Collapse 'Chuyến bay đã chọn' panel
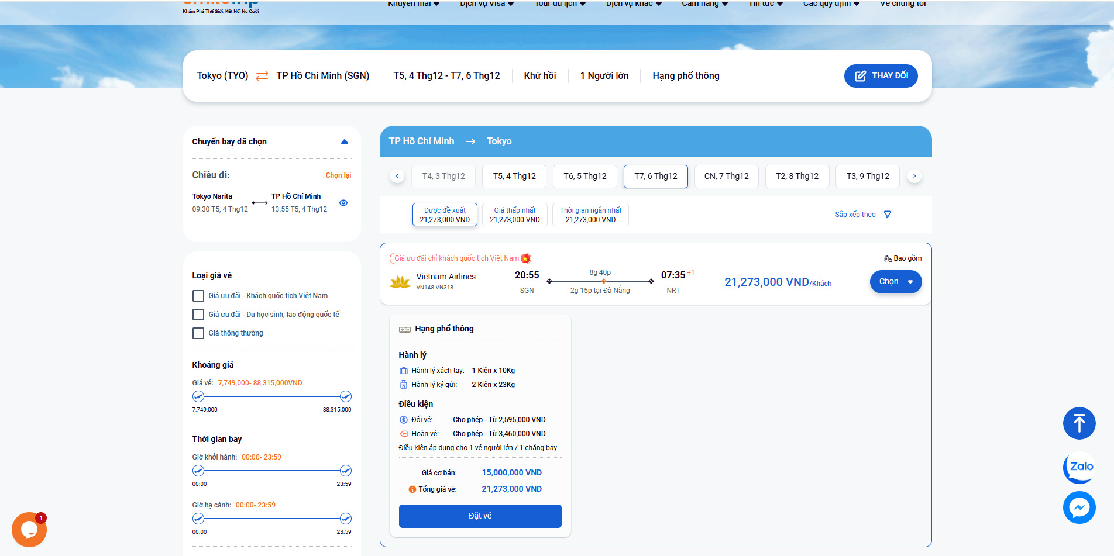The height and width of the screenshot is (556, 1114). [344, 142]
